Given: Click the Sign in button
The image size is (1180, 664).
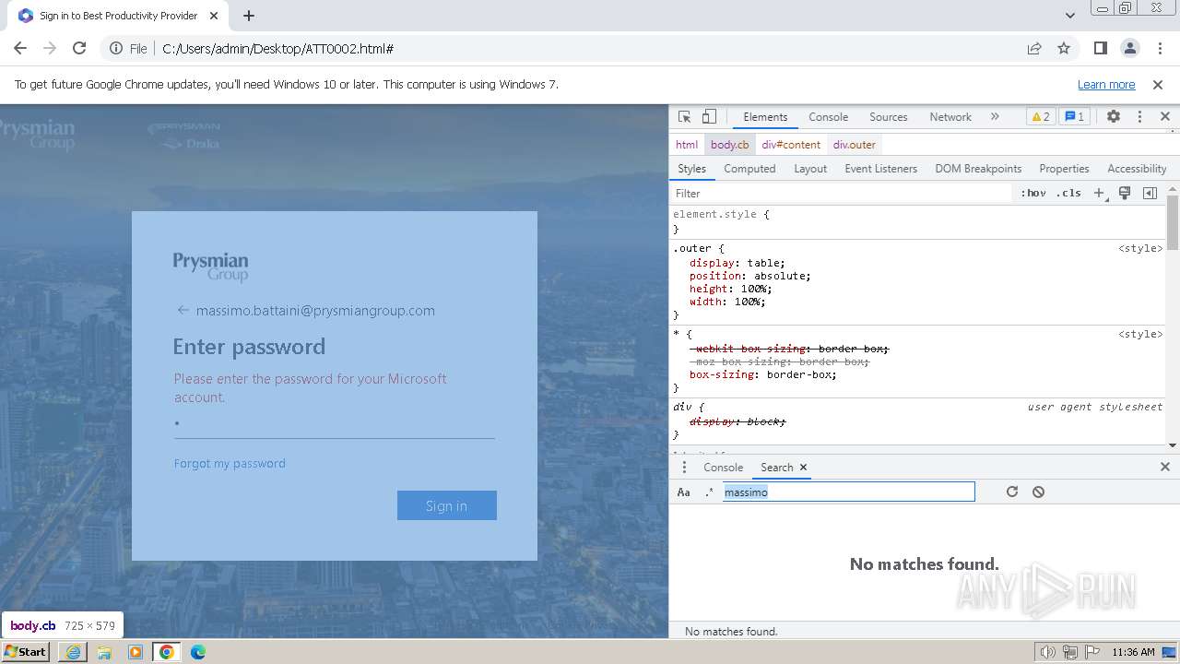Looking at the screenshot, I should pyautogui.click(x=447, y=505).
